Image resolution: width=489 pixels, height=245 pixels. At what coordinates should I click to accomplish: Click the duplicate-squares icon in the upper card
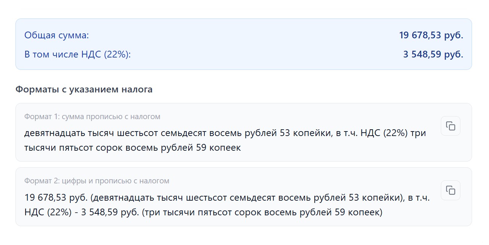pos(450,126)
